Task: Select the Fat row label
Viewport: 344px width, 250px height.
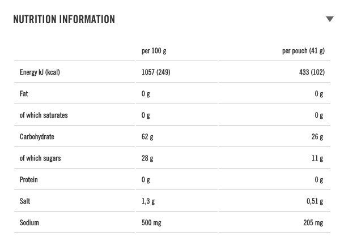Action: pyautogui.click(x=24, y=94)
